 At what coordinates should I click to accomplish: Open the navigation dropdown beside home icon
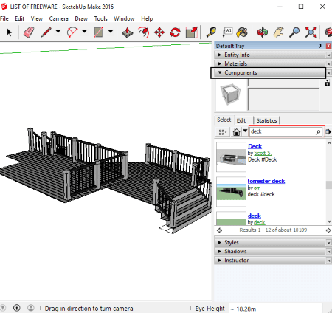pos(245,131)
